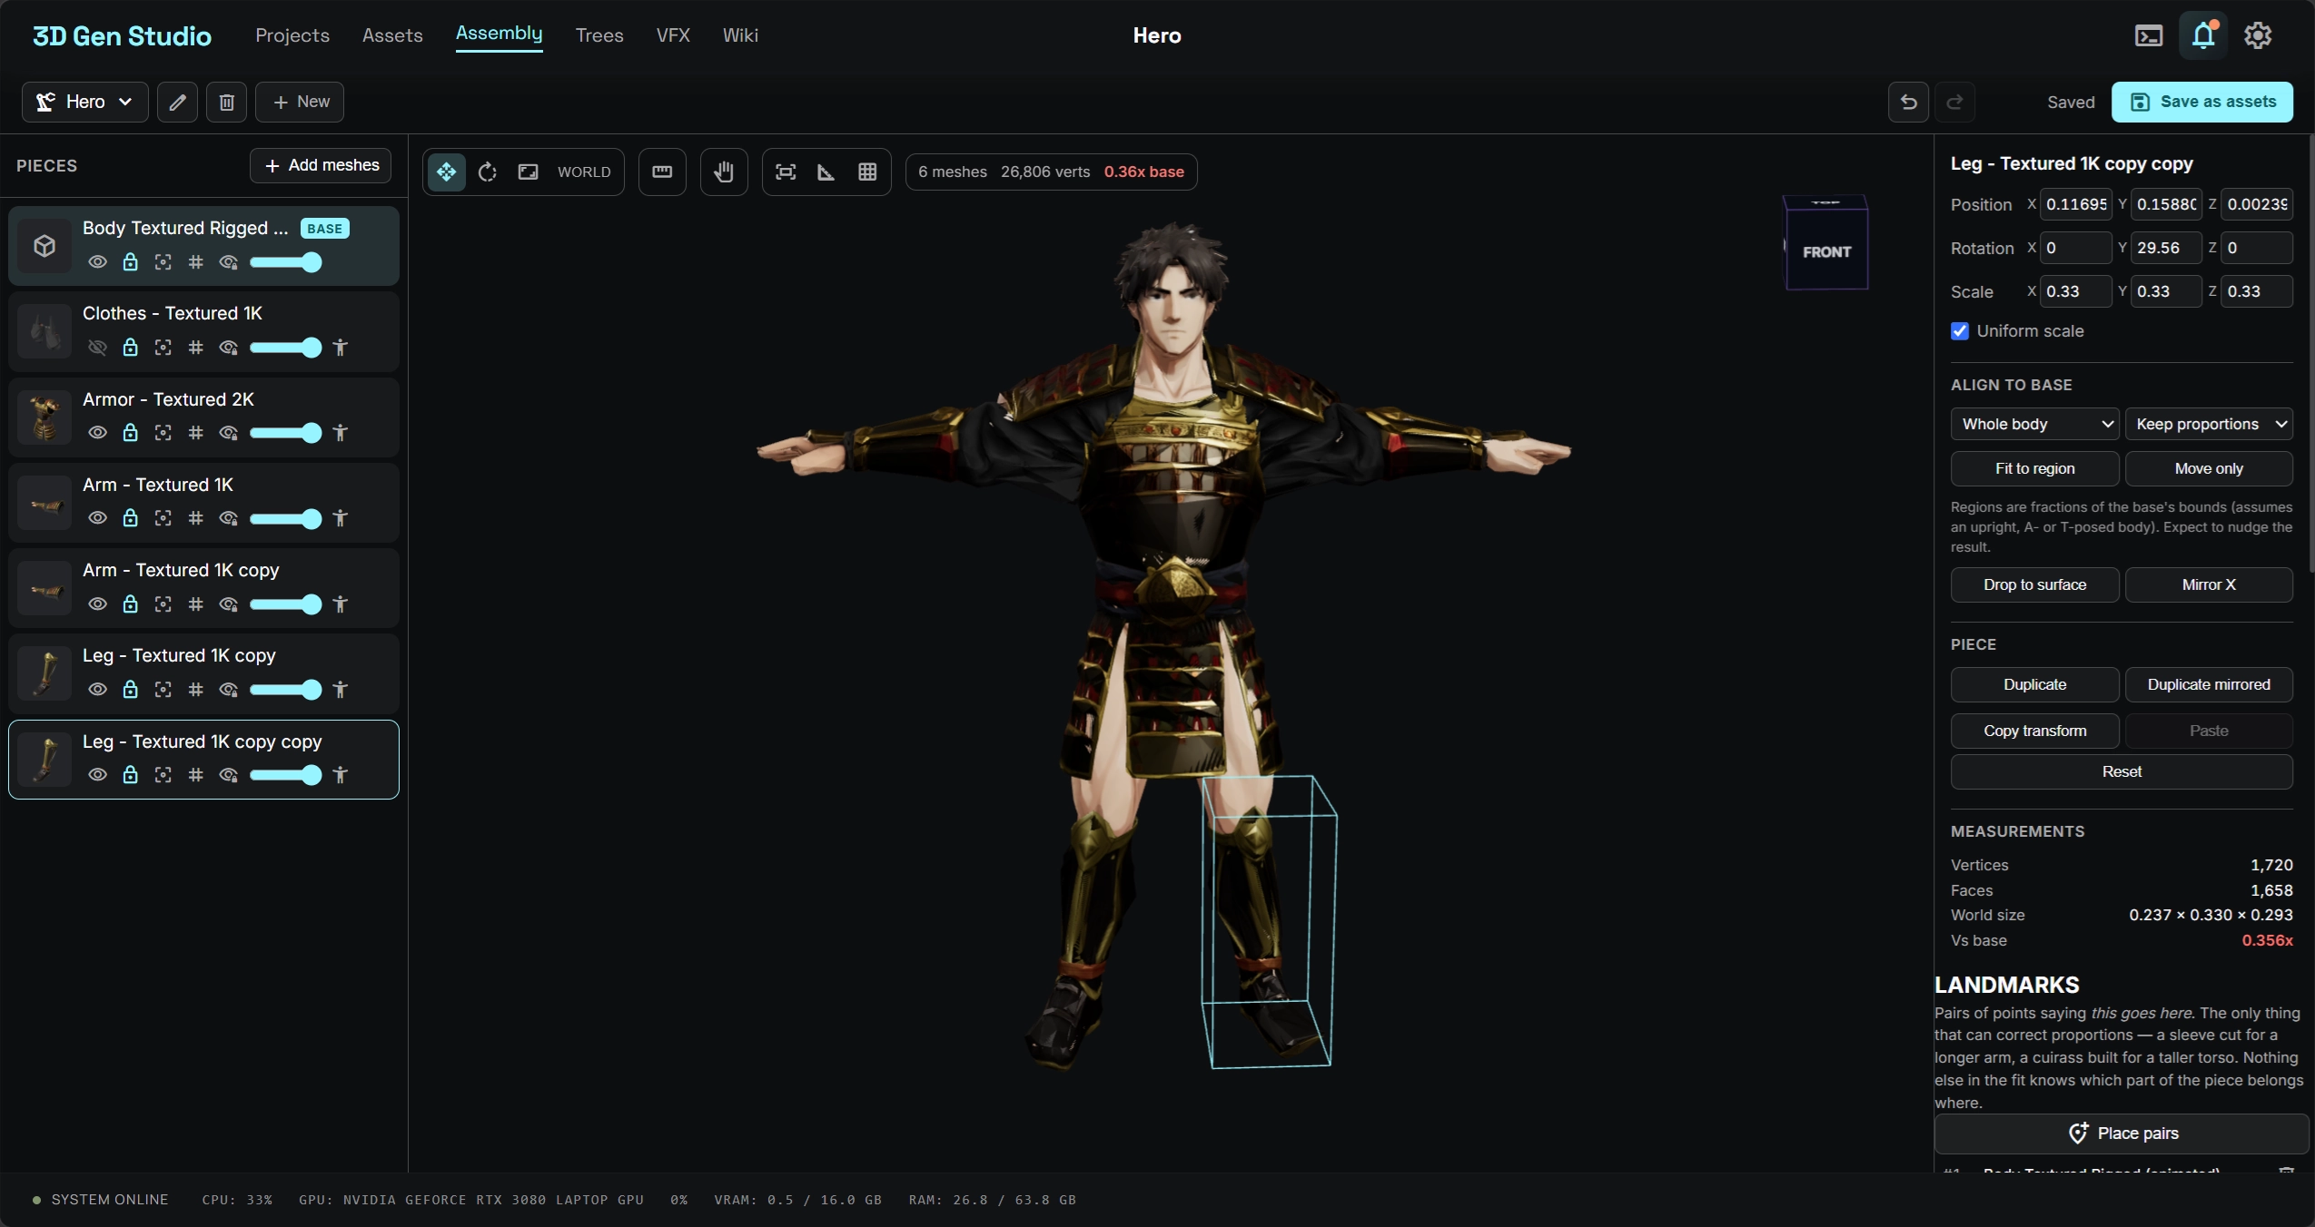The image size is (2315, 1227).
Task: Toggle lock on Leg - Textured 1K copy copy
Action: [130, 775]
